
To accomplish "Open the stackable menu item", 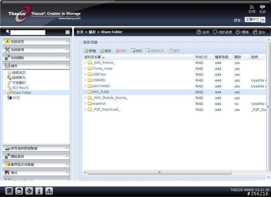I will [19, 83].
